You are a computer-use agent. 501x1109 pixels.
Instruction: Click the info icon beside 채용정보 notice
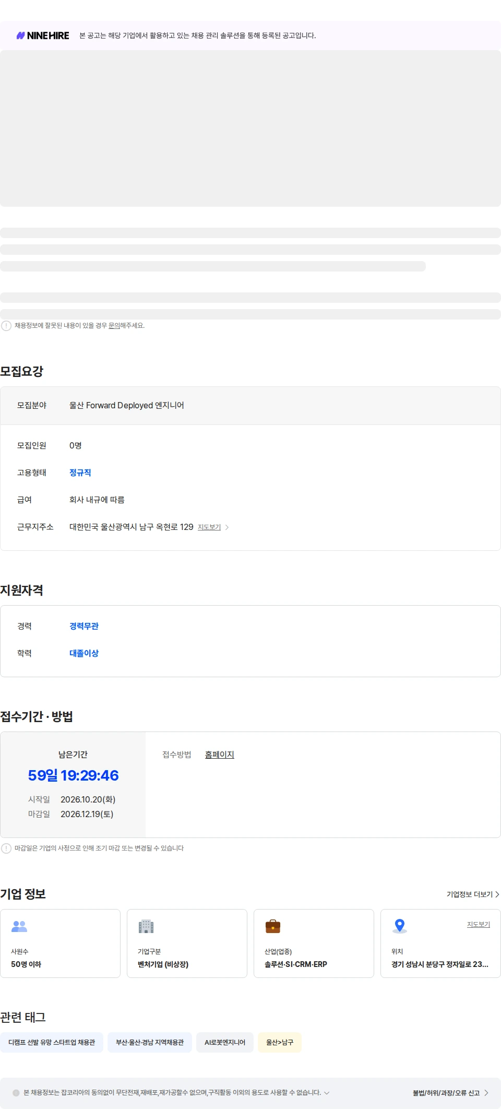coord(6,326)
